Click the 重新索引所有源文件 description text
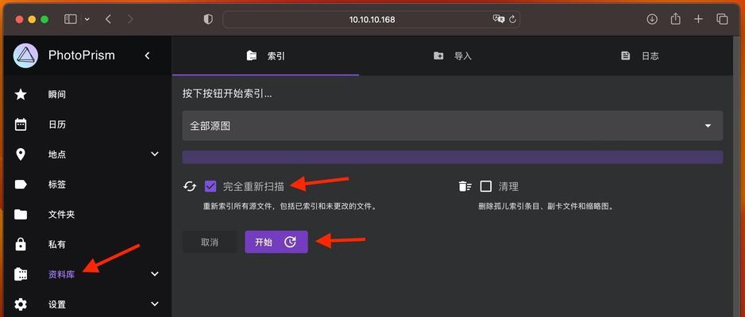Viewport: 745px width, 317px height. (290, 207)
